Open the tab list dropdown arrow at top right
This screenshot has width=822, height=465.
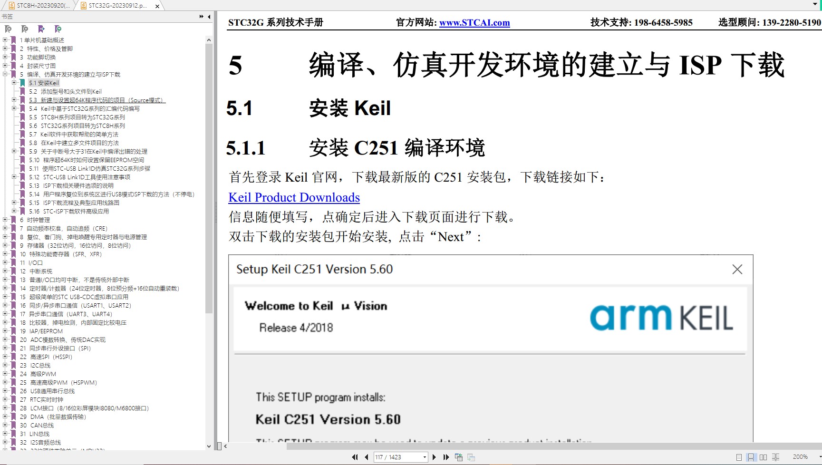coord(815,4)
